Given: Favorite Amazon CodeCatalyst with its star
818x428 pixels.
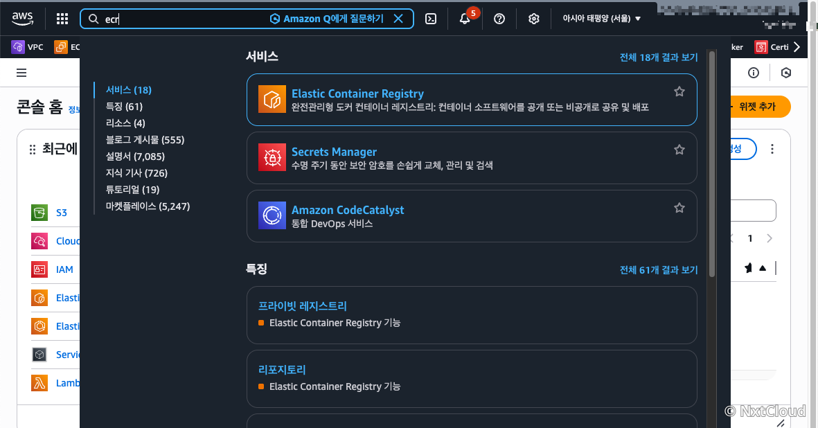Looking at the screenshot, I should coord(679,208).
